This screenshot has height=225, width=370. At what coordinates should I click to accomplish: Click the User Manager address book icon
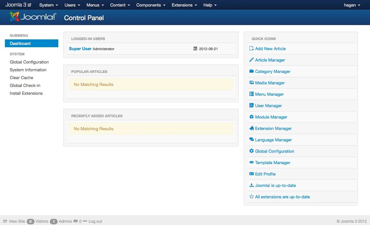(x=251, y=105)
